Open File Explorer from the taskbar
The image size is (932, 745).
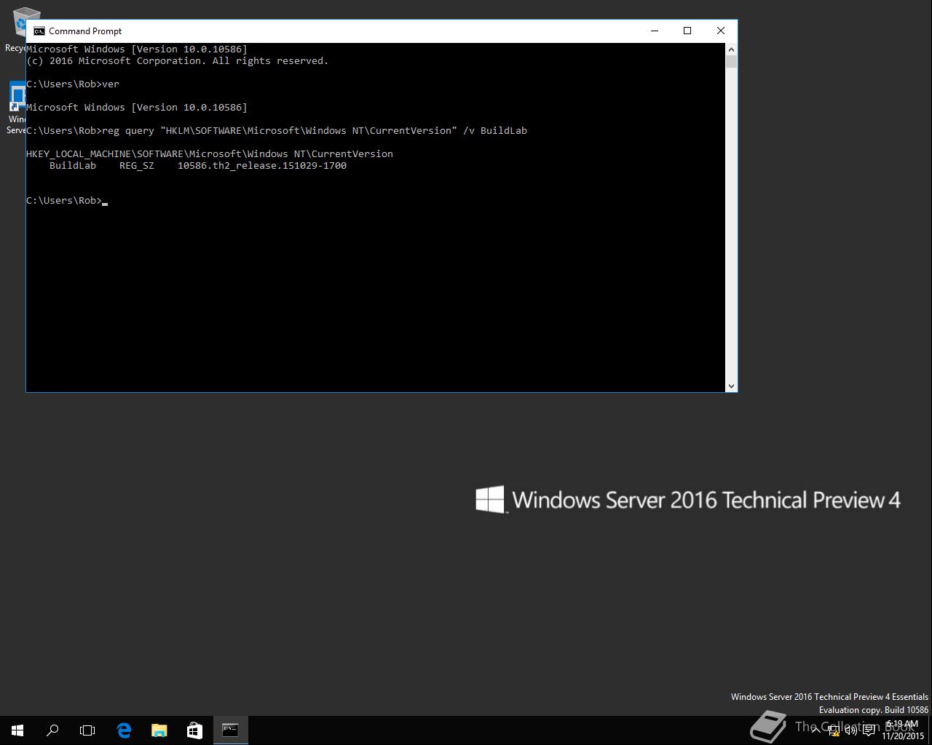click(x=159, y=730)
